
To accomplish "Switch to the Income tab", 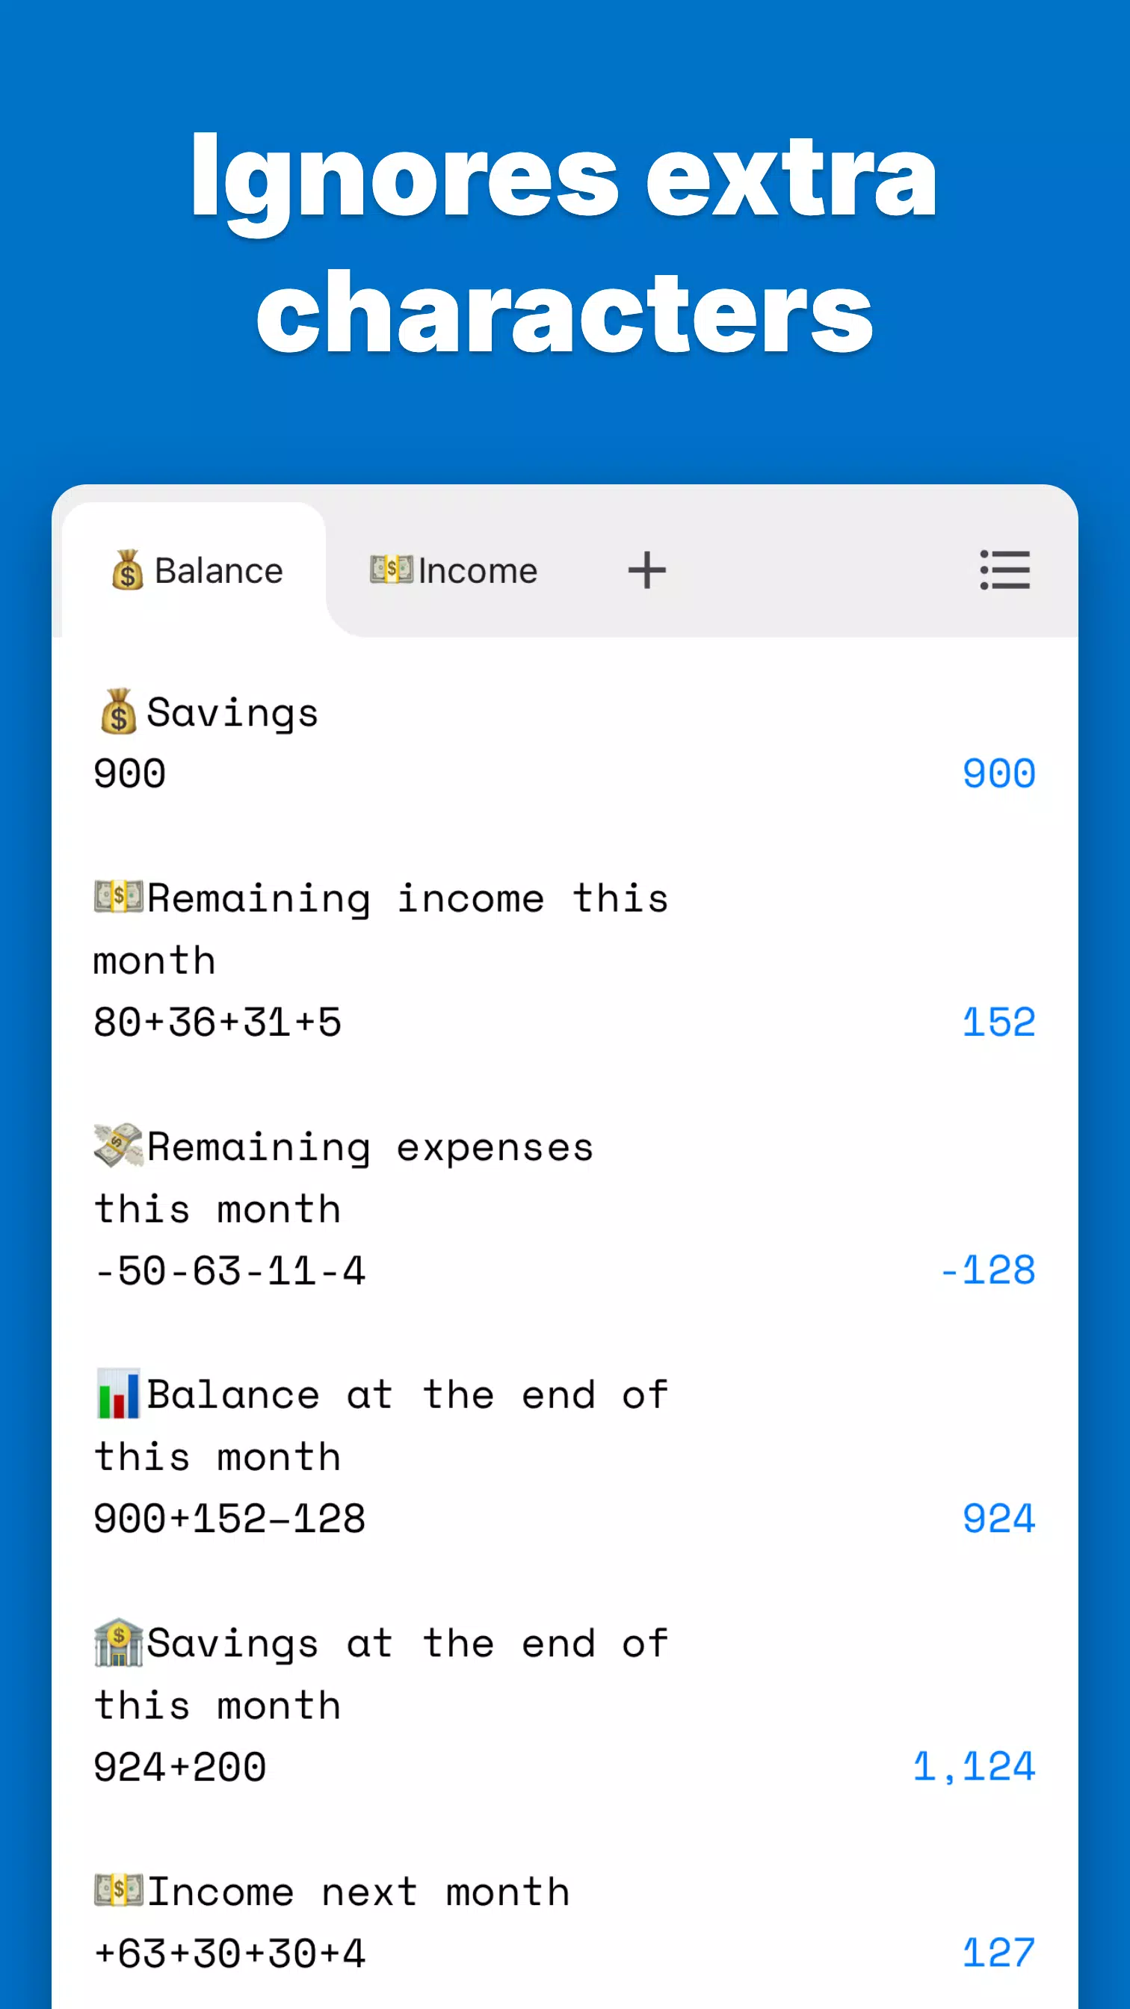I will click(x=454, y=570).
